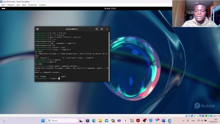Screen dimensions: 220x124
Task: Open the Справка menu
Action: pyautogui.click(x=42, y=5)
